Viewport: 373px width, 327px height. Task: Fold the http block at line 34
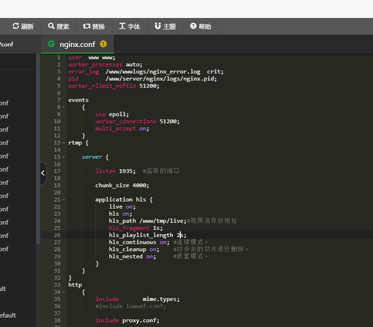[x=64, y=292]
